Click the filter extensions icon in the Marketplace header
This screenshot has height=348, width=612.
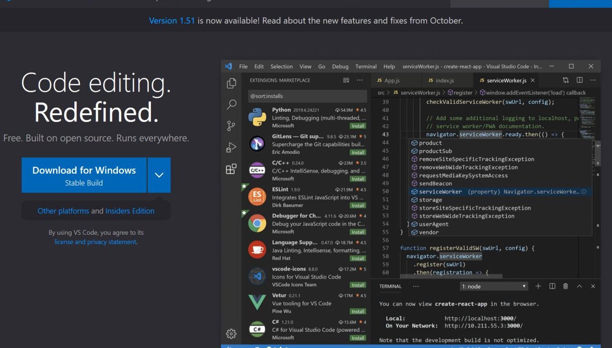coord(346,80)
